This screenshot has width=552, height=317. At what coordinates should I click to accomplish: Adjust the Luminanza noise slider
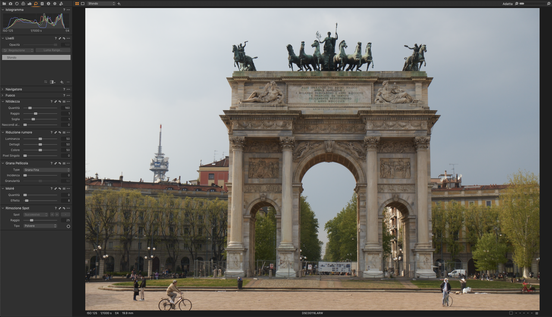click(40, 139)
